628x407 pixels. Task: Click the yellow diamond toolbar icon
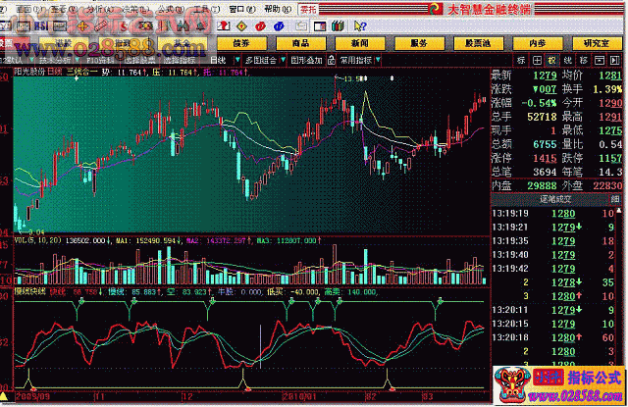tap(240, 25)
